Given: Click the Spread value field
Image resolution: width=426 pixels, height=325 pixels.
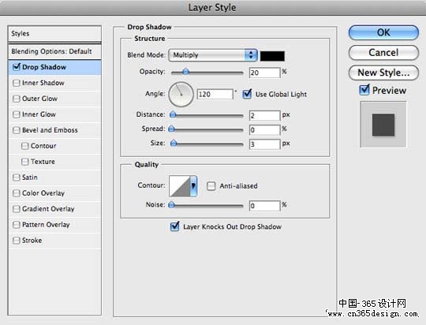Looking at the screenshot, I should (264, 130).
